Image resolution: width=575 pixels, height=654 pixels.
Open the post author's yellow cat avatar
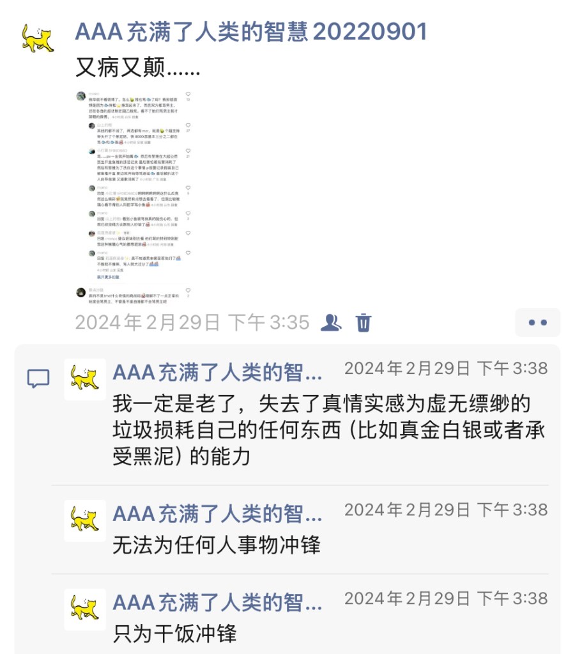pos(38,39)
